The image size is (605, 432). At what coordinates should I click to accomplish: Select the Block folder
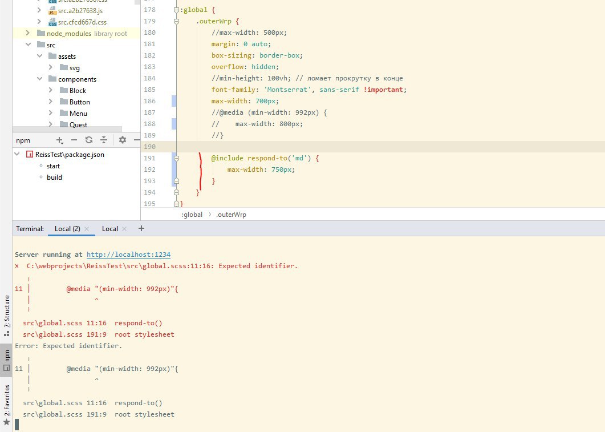78,90
